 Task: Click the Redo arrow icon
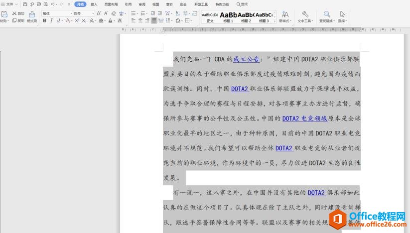point(62,4)
